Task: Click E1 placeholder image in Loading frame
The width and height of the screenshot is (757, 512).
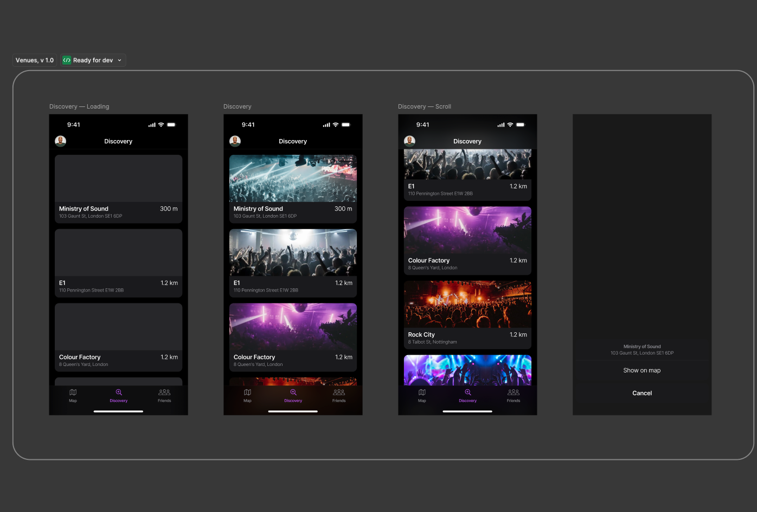Action: [118, 252]
